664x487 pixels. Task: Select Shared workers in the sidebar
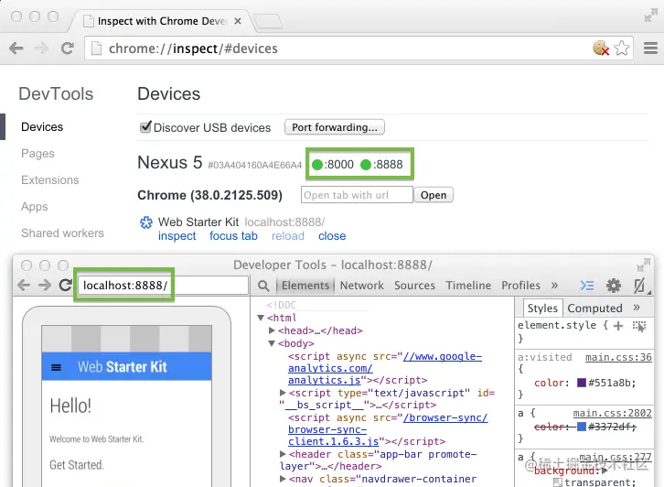pos(62,233)
